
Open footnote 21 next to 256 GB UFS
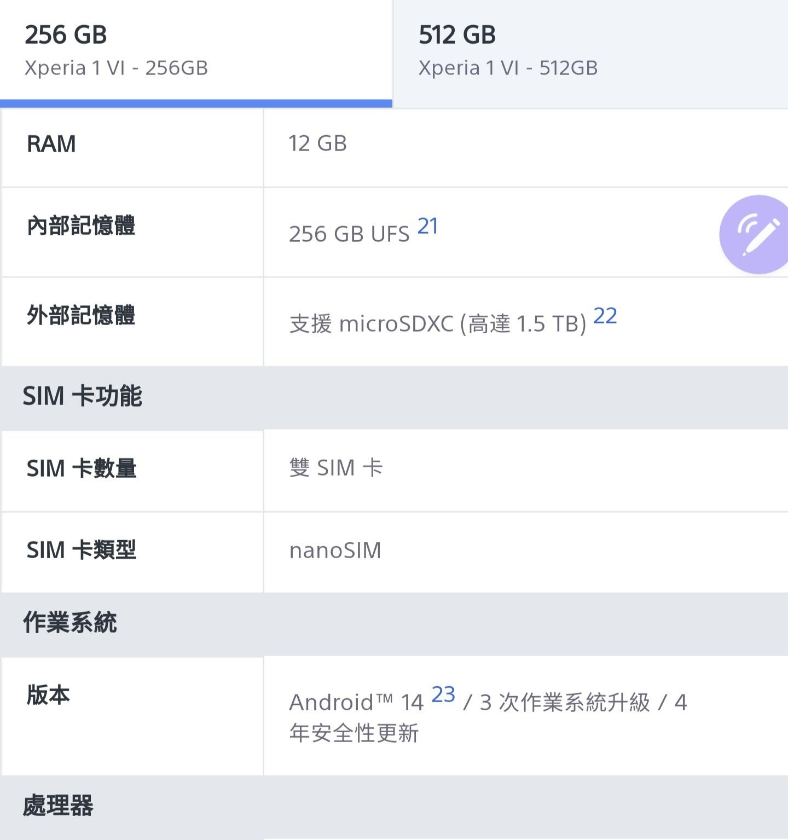point(427,226)
